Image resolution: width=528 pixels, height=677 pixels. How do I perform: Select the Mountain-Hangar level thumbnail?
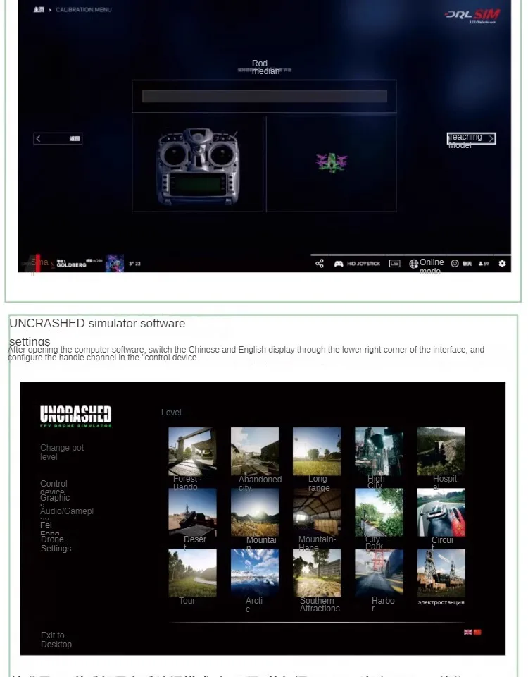(x=317, y=513)
